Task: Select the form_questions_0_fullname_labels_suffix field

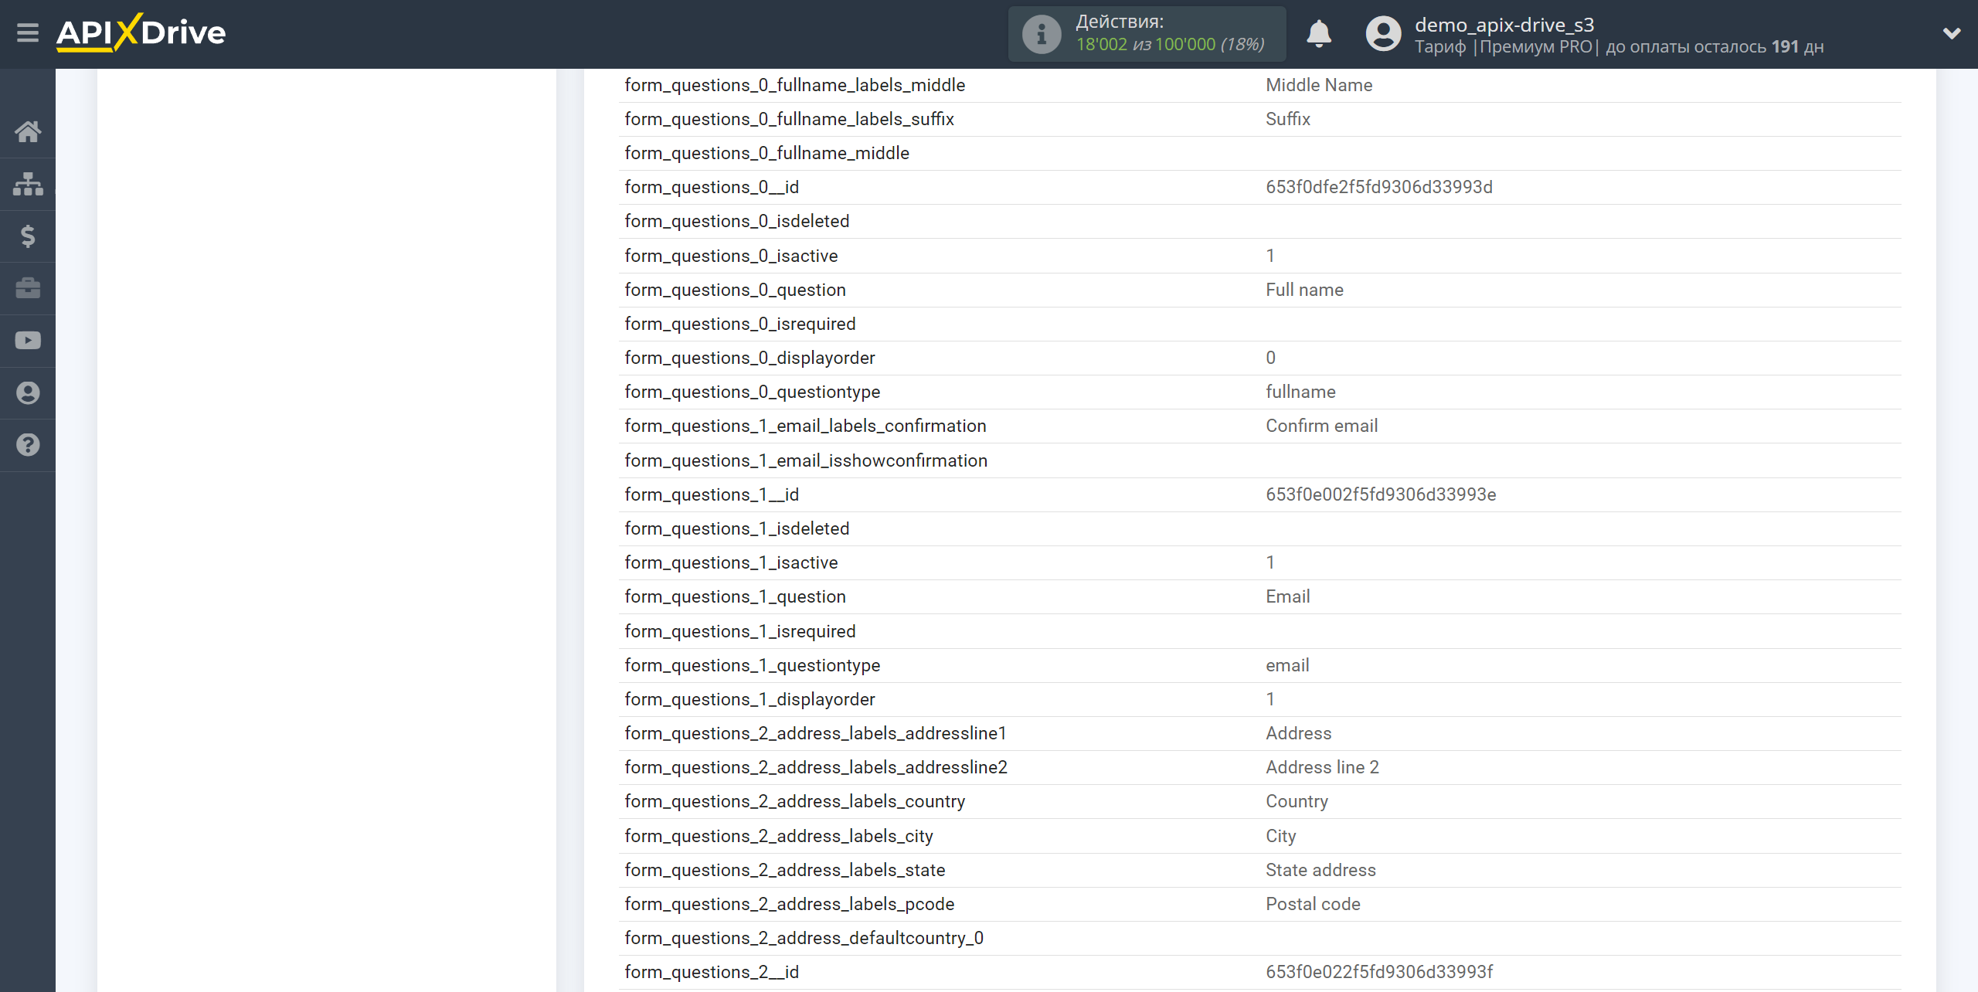Action: point(789,119)
